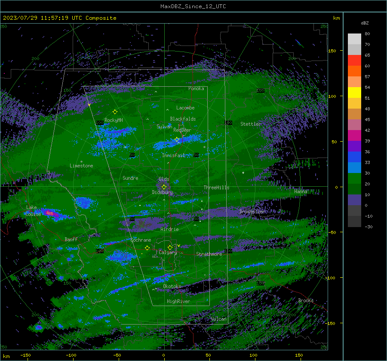Click the yellow km unit label beside the timestamp
387x361 pixels.
click(336, 18)
